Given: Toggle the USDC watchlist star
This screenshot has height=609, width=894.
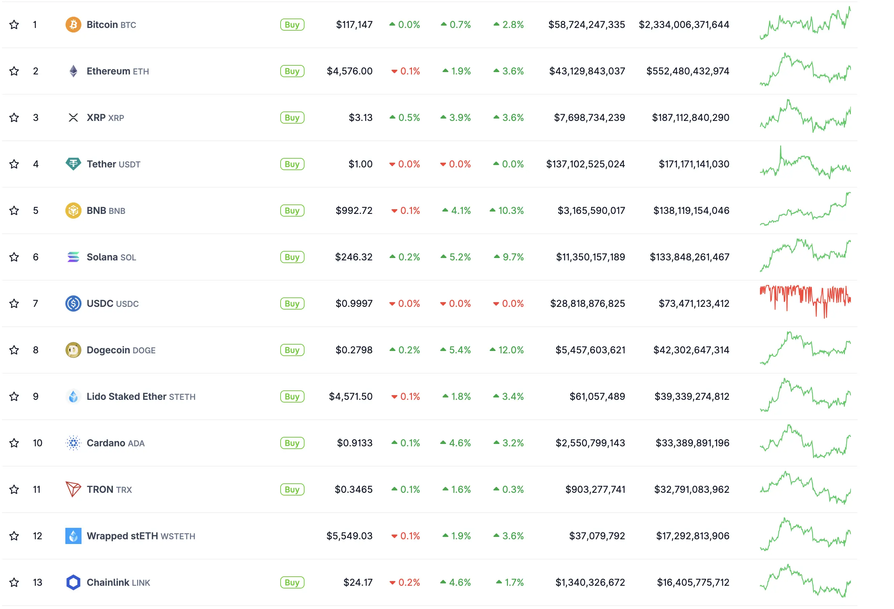Looking at the screenshot, I should coord(14,303).
